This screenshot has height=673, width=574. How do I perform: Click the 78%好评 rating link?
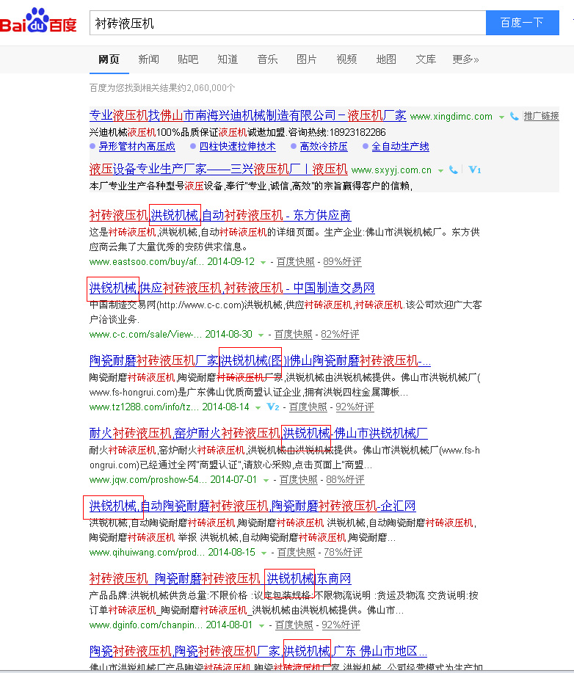point(343,552)
